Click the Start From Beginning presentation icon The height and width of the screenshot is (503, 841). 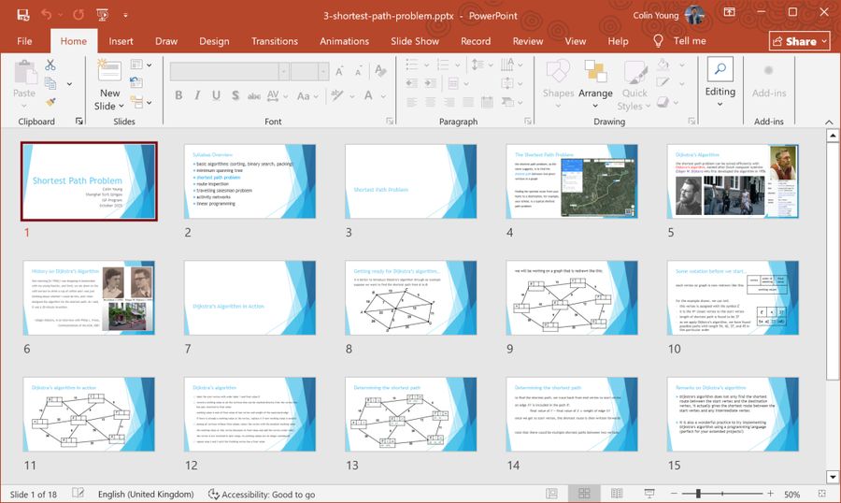coord(102,15)
